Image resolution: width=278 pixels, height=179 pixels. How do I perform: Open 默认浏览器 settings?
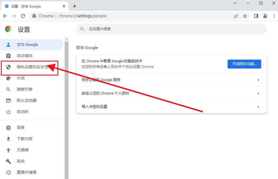(x=32, y=100)
